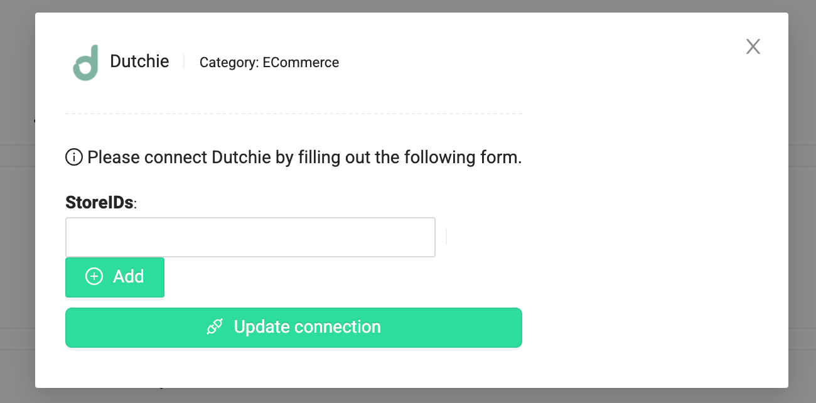Click the dashed separator under the header
The image size is (816, 403).
[294, 113]
